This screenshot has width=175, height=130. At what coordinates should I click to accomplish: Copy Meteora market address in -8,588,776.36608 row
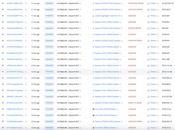coord(122,103)
